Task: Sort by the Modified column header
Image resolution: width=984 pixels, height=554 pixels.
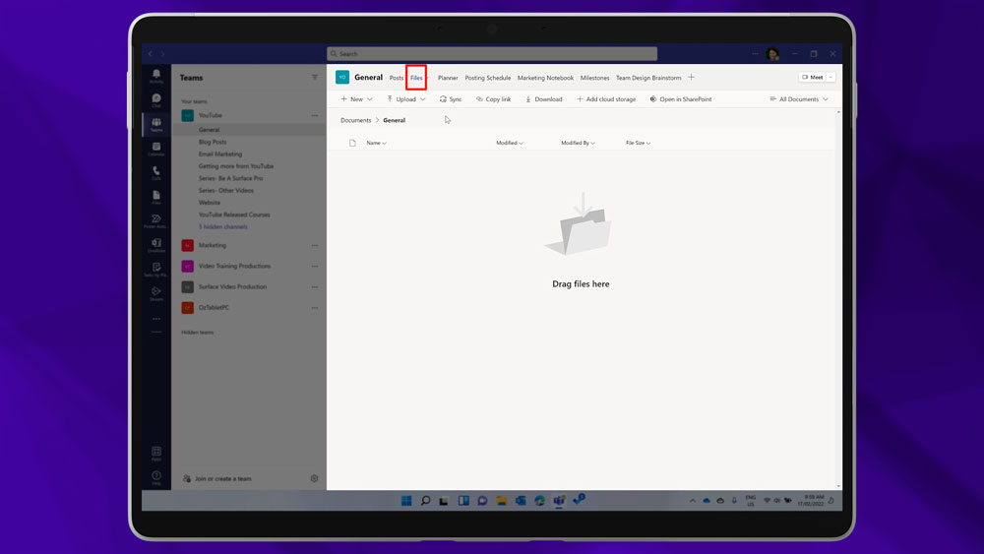Action: point(509,143)
